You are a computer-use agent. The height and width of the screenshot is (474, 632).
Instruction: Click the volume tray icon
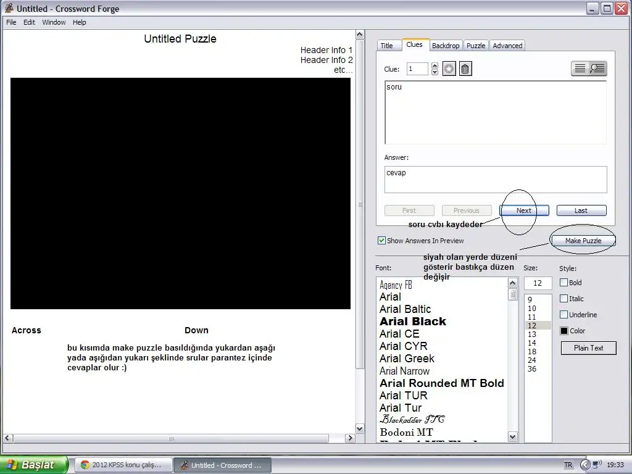pos(597,464)
